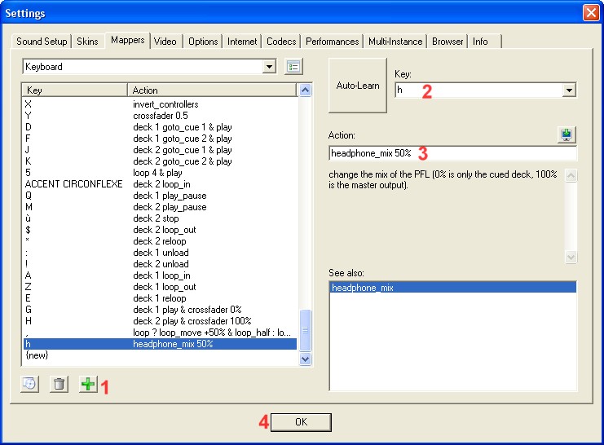Click the trash can delete-mapping icon
Image resolution: width=604 pixels, height=445 pixels.
pos(59,385)
